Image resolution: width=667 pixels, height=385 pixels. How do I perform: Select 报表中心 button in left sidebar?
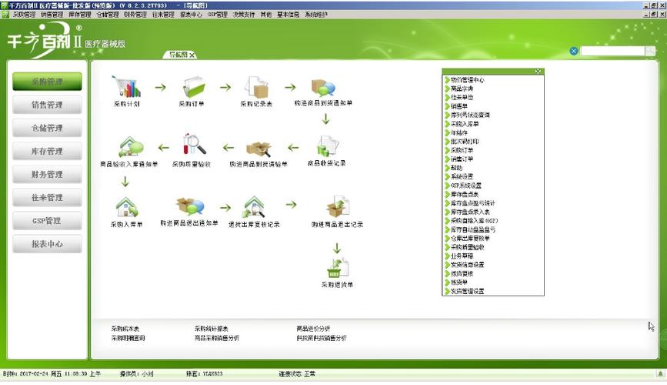coord(47,244)
